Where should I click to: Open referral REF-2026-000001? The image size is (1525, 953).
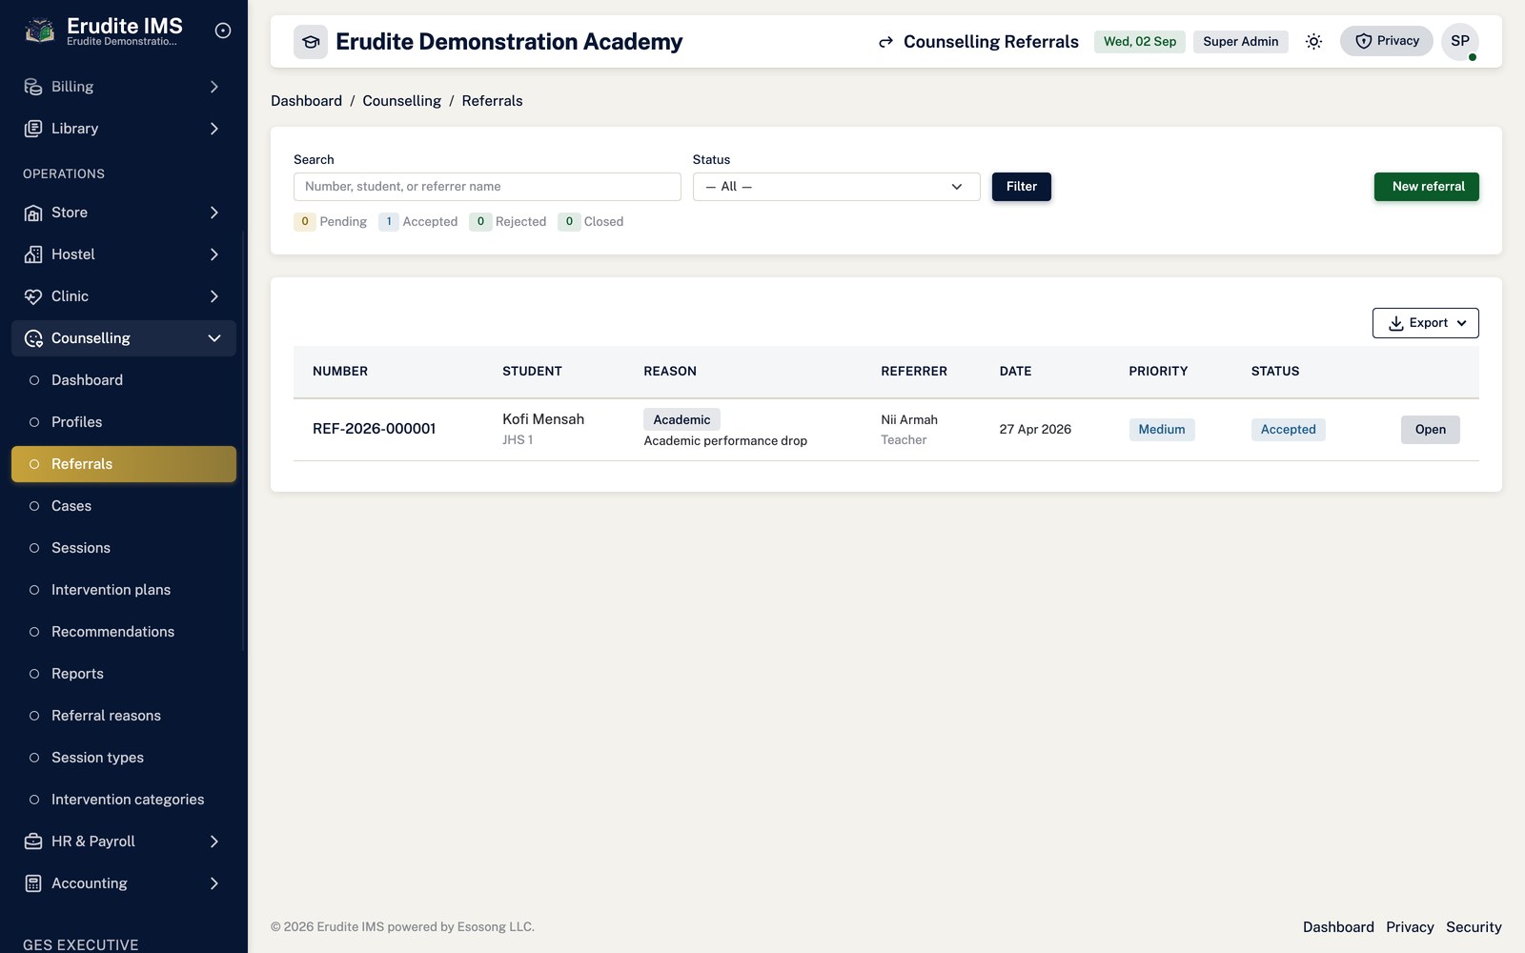coord(1430,430)
